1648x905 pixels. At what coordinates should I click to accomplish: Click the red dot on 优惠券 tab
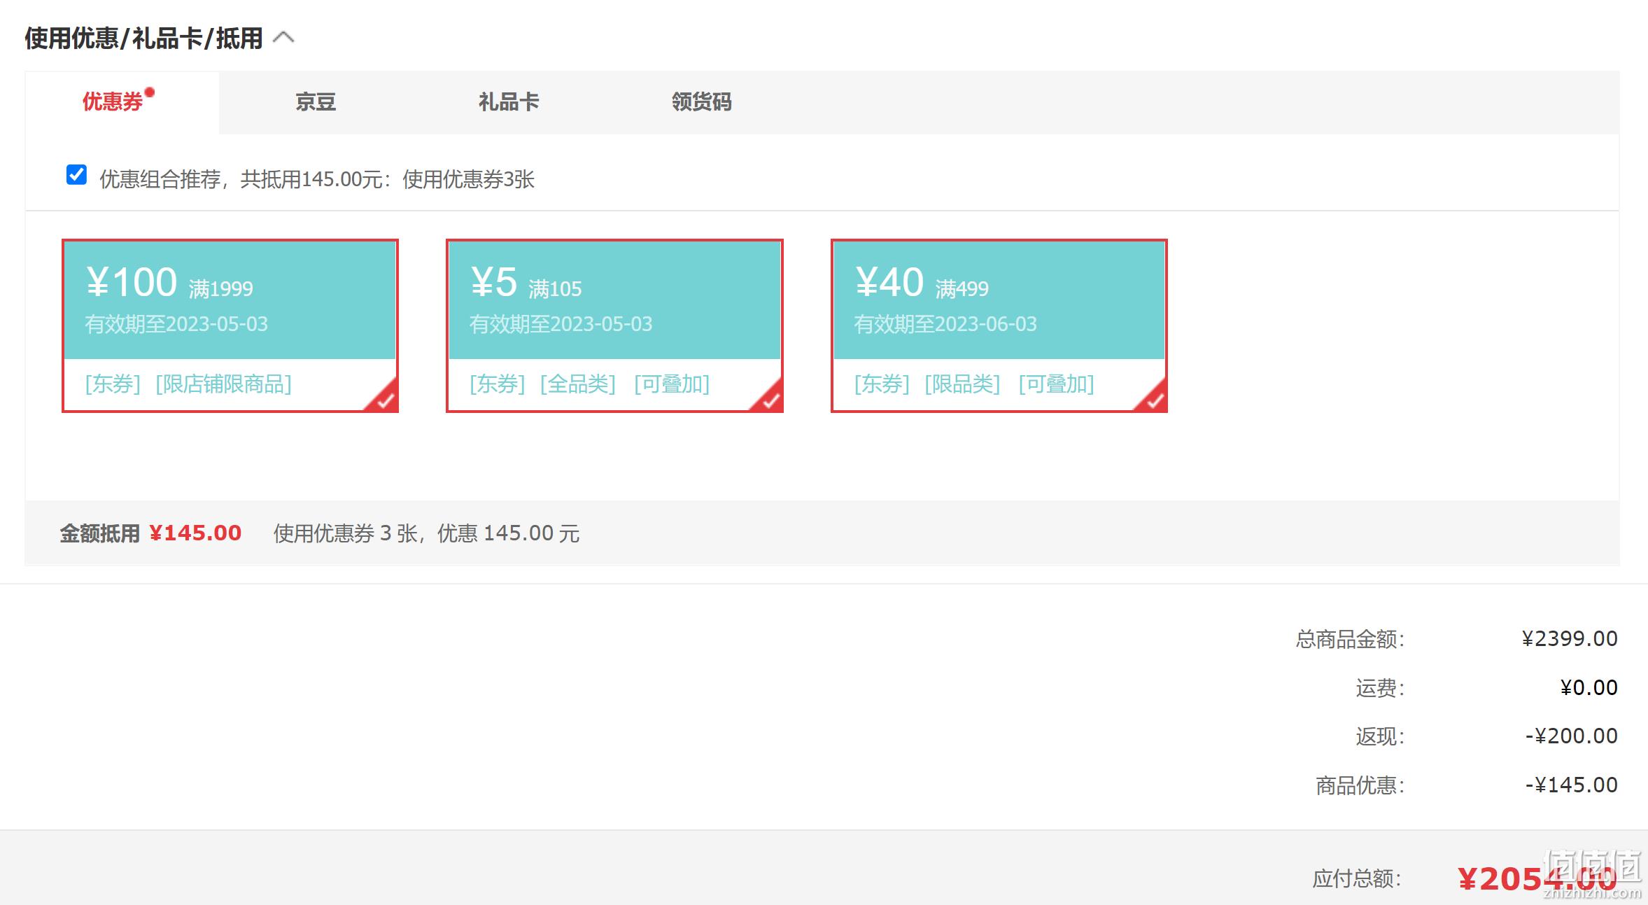tap(149, 92)
